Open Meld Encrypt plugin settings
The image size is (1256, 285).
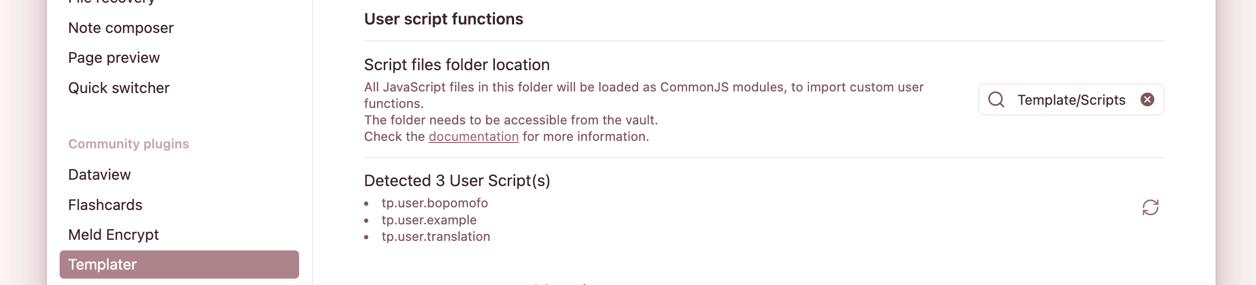point(113,234)
